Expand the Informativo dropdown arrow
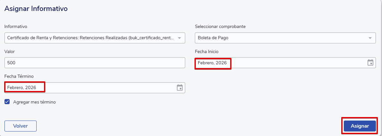 click(179, 38)
